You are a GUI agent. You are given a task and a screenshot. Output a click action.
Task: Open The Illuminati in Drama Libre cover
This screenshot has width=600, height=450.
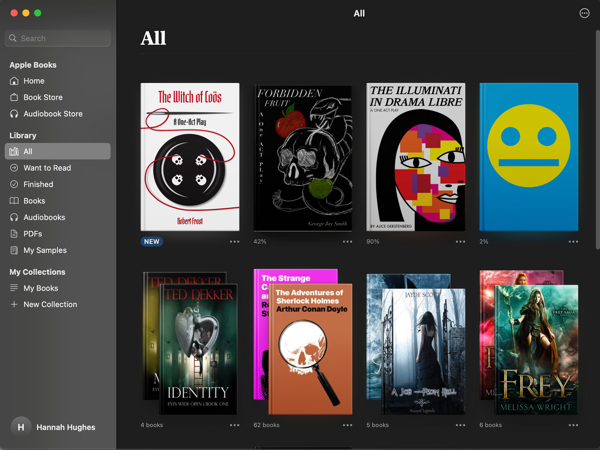tap(416, 157)
